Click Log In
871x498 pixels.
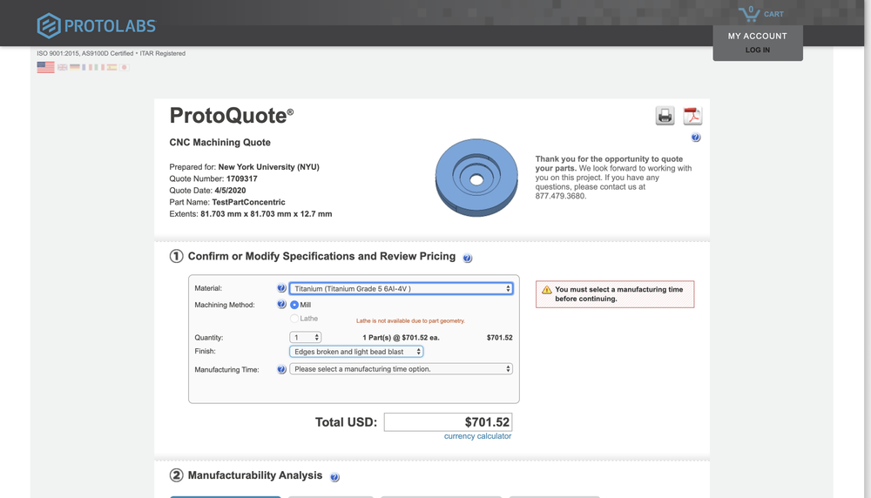click(758, 50)
